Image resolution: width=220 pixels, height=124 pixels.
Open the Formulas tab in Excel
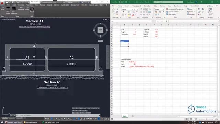pos(147,6)
